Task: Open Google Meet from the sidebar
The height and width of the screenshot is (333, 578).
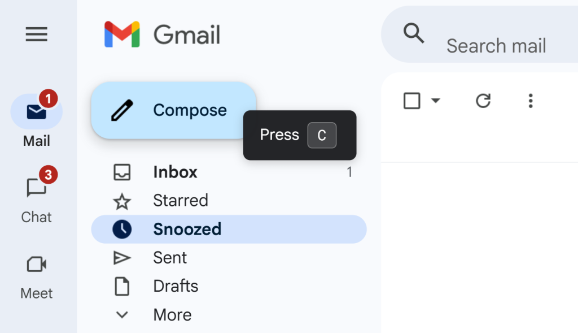Action: 36,271
